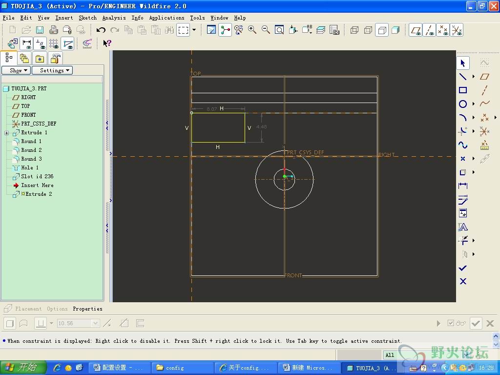Click the Save icon in toolbar
Screen dimensions: 500x375
(x=40, y=30)
